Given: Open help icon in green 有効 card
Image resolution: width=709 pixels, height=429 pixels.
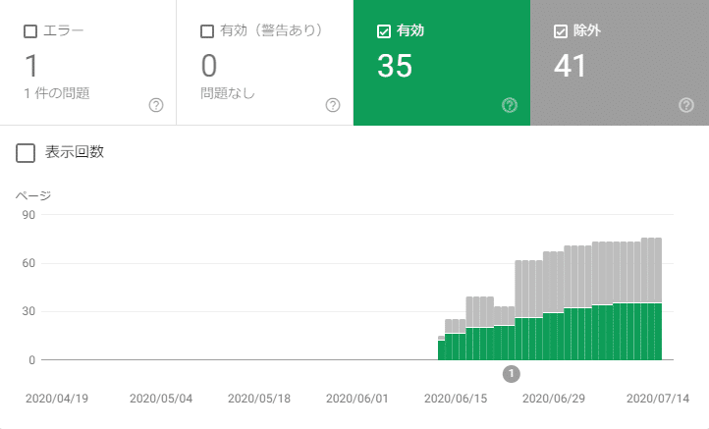Looking at the screenshot, I should pos(510,105).
